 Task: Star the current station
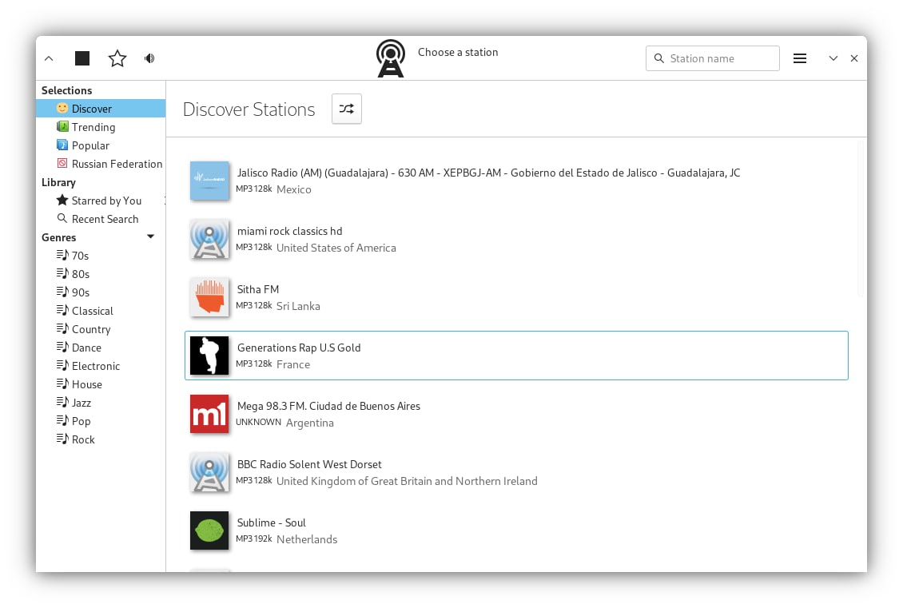click(117, 58)
